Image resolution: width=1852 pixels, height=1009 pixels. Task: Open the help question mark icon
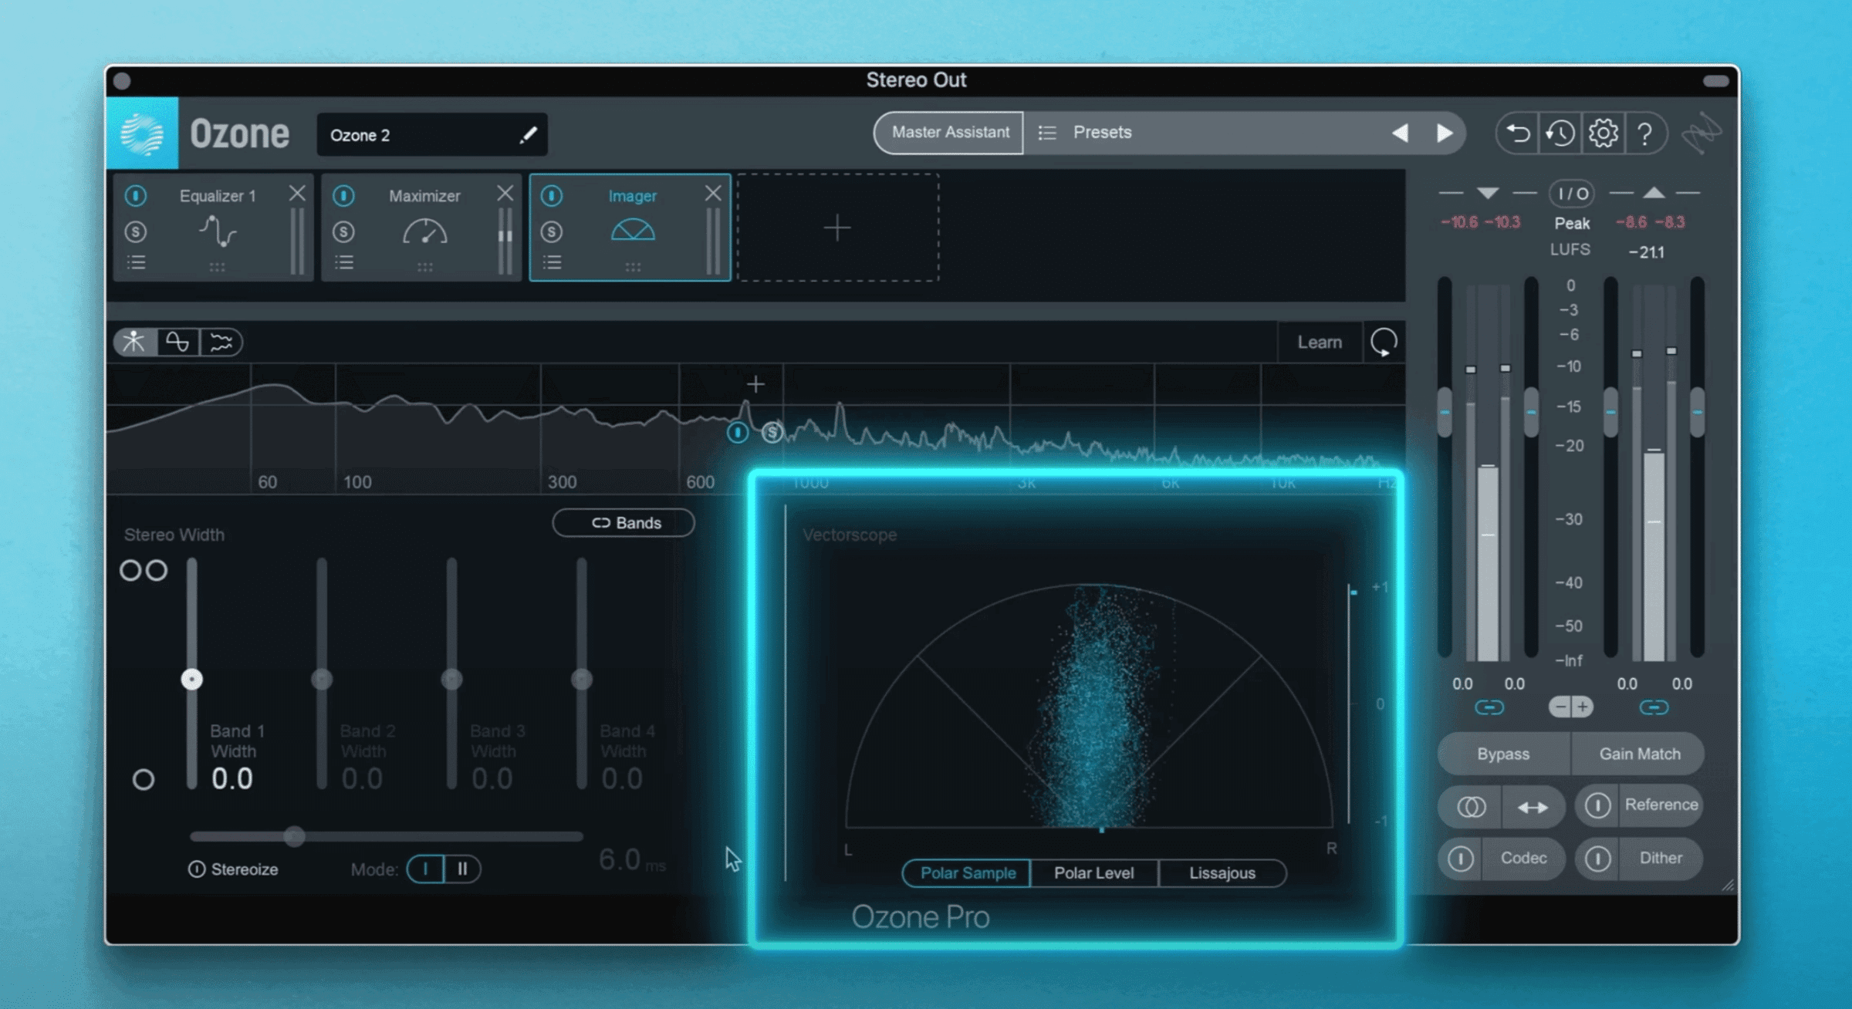1644,133
